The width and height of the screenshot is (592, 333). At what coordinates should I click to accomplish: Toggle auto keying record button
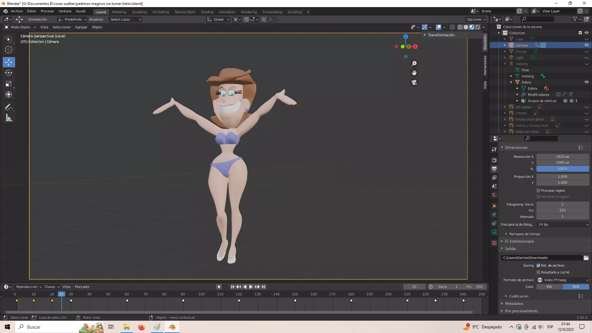pyautogui.click(x=219, y=287)
